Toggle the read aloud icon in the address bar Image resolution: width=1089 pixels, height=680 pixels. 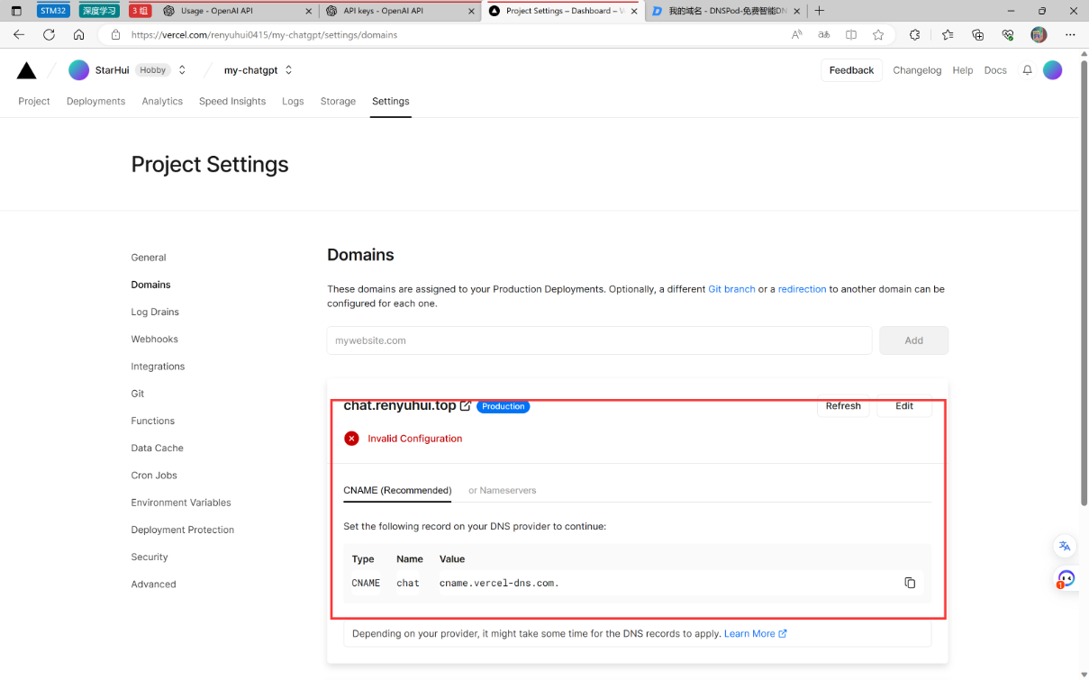[796, 34]
